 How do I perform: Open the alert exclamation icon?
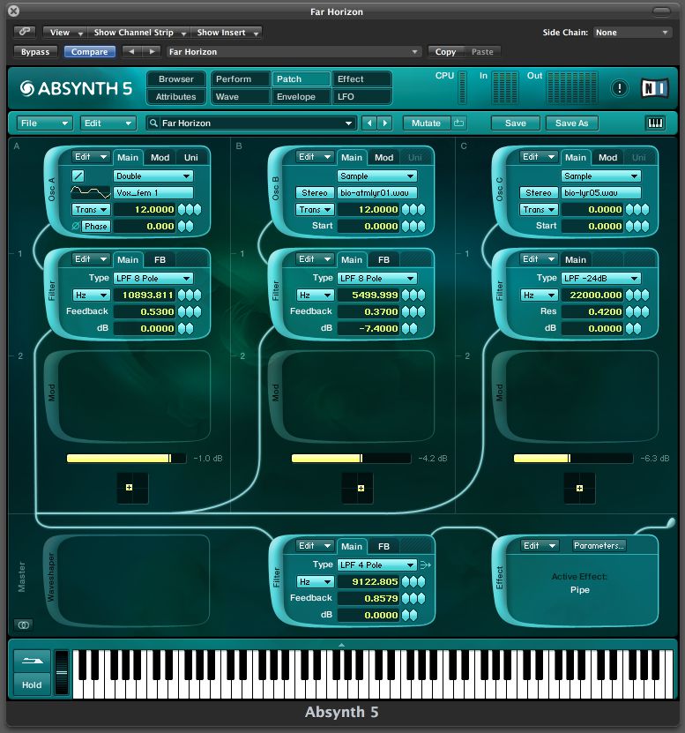619,88
